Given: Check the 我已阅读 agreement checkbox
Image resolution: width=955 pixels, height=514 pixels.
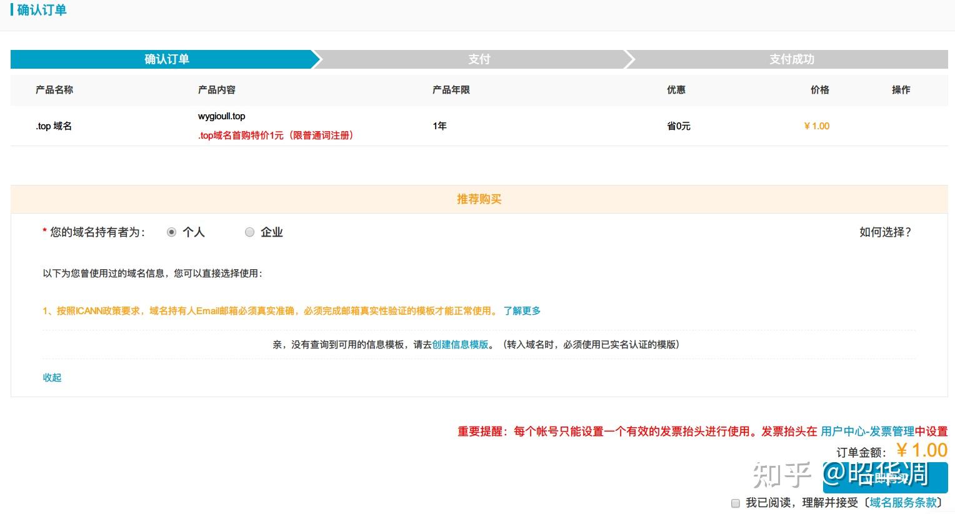Looking at the screenshot, I should [x=736, y=503].
